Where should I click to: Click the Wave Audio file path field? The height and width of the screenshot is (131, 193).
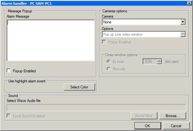[96, 107]
